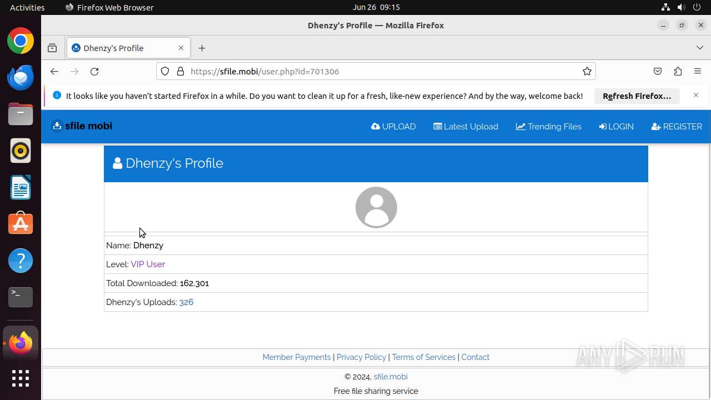Go to Latest Upload

465,127
